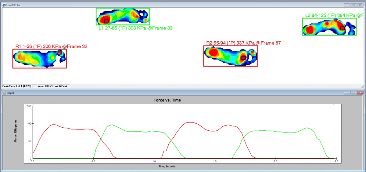Click the R1 1-36 306 KPa label

point(51,46)
